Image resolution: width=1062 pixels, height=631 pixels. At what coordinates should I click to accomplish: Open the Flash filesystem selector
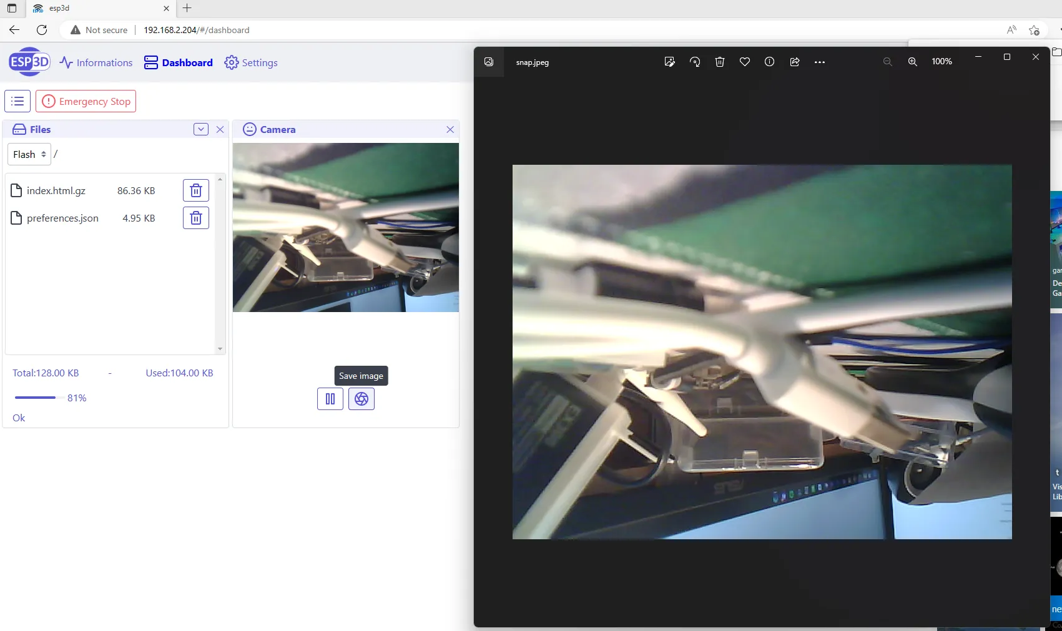29,154
